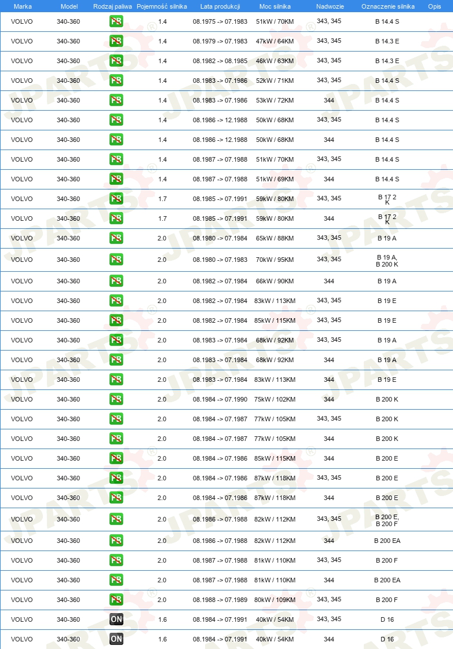Click the power value 50kW / 68KM in 344 row
The image size is (453, 649).
[x=275, y=140]
